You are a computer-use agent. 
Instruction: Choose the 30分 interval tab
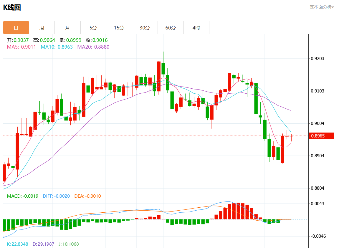[x=145, y=28]
